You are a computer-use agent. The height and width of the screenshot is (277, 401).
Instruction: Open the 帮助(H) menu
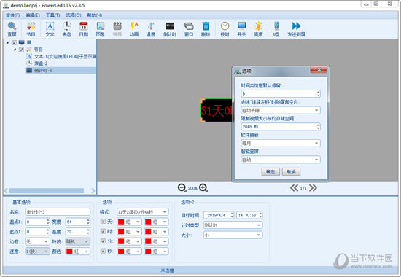tap(95, 15)
